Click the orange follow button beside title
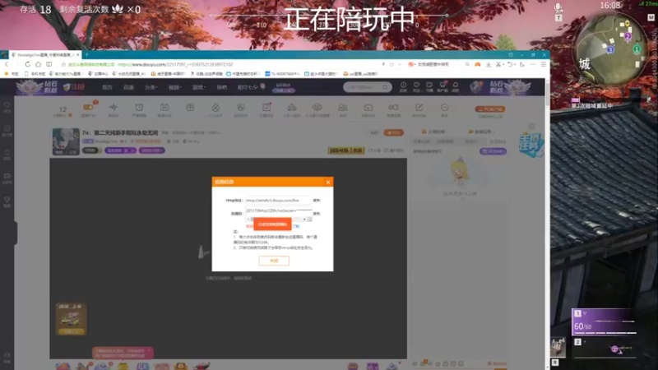 [x=394, y=132]
